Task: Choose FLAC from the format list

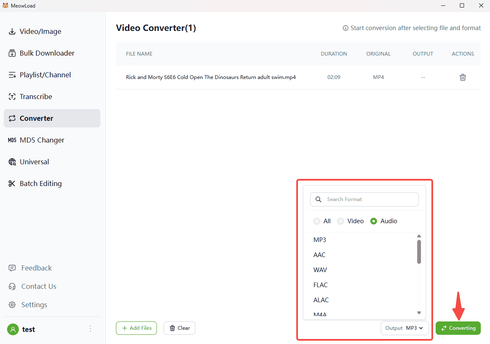Action: pyautogui.click(x=321, y=285)
